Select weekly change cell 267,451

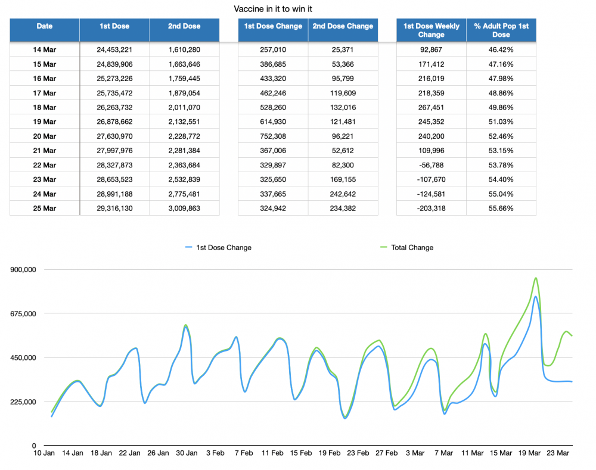pyautogui.click(x=432, y=107)
